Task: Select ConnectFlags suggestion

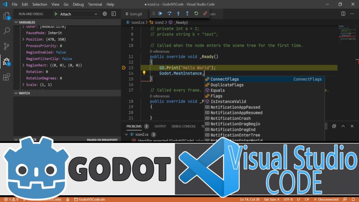Action: click(264, 79)
